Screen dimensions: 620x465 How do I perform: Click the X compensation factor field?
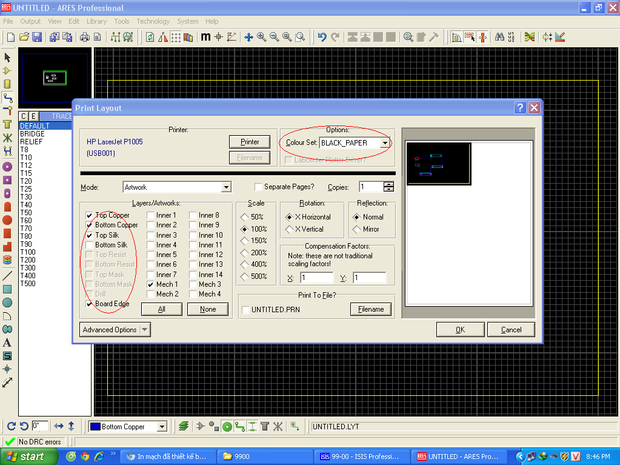[316, 278]
